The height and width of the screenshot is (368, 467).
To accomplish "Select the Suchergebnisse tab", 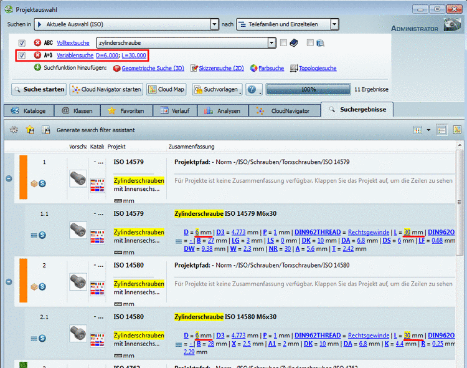I will pos(357,110).
